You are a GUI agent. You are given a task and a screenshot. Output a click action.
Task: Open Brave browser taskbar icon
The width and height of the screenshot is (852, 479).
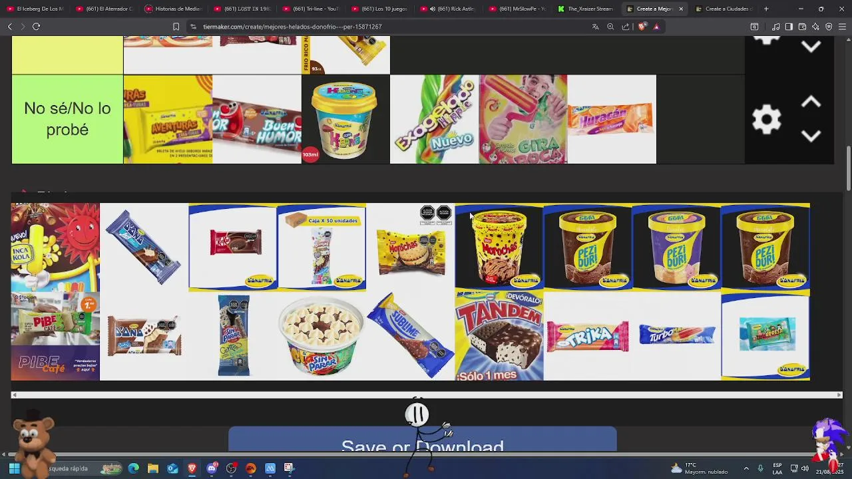(192, 468)
